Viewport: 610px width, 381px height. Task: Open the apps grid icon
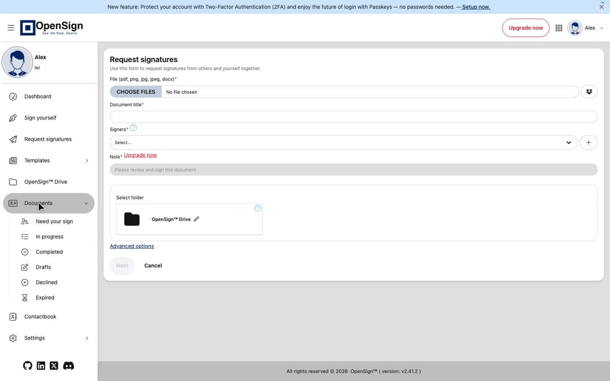pyautogui.click(x=559, y=28)
